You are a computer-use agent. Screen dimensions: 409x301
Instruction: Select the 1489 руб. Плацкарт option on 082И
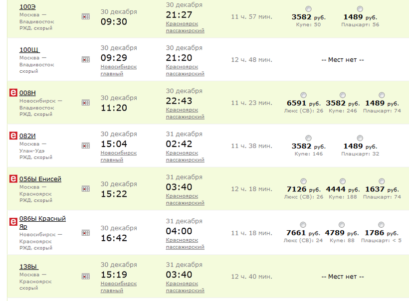(x=360, y=138)
